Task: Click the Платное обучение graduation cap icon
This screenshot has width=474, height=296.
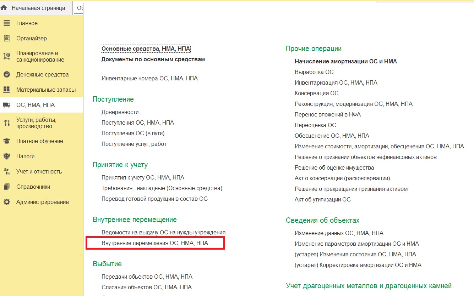Action: click(x=6, y=141)
